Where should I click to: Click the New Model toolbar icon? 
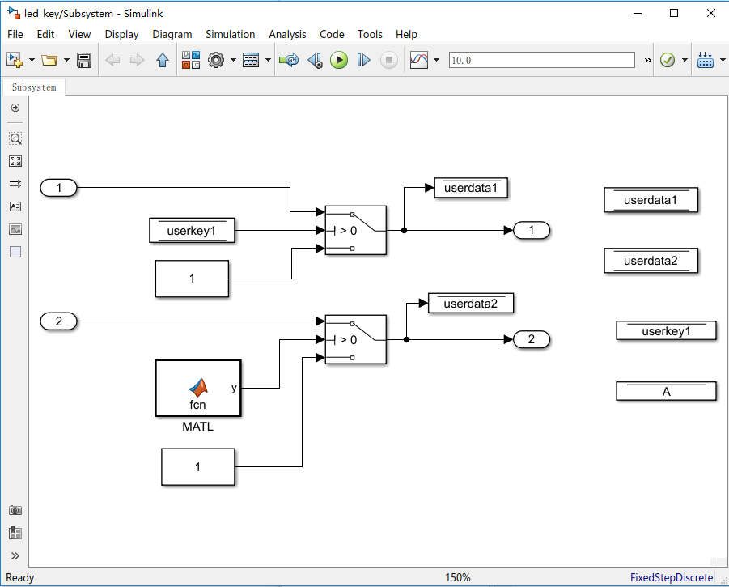click(x=15, y=60)
